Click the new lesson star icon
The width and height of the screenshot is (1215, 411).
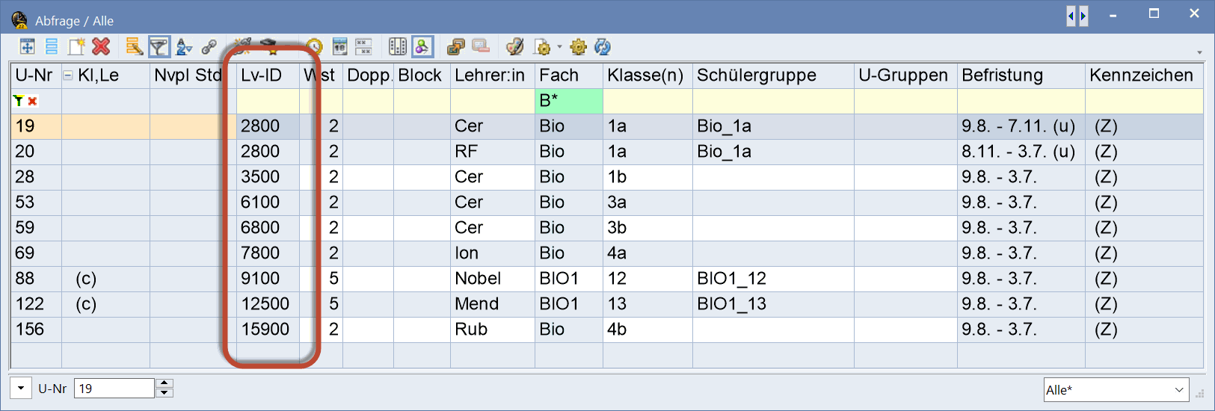(77, 47)
